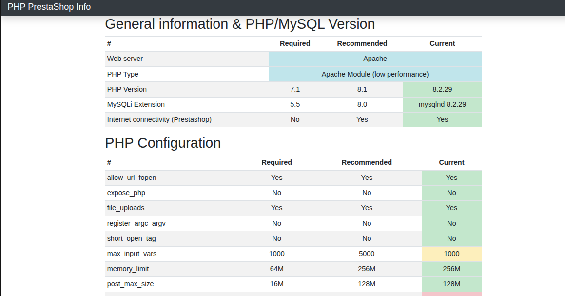Click the Apache Module (low performance) cell
This screenshot has width=565, height=296.
coord(375,74)
